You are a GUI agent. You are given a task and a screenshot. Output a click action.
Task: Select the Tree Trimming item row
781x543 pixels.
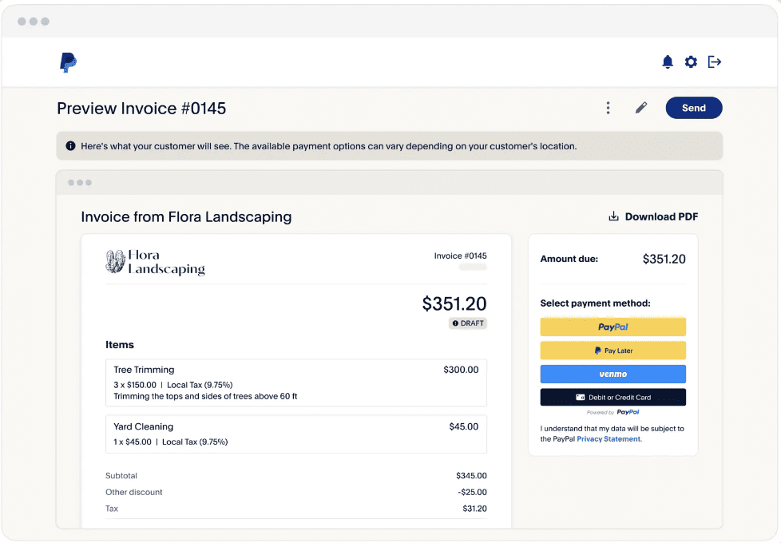(x=296, y=382)
